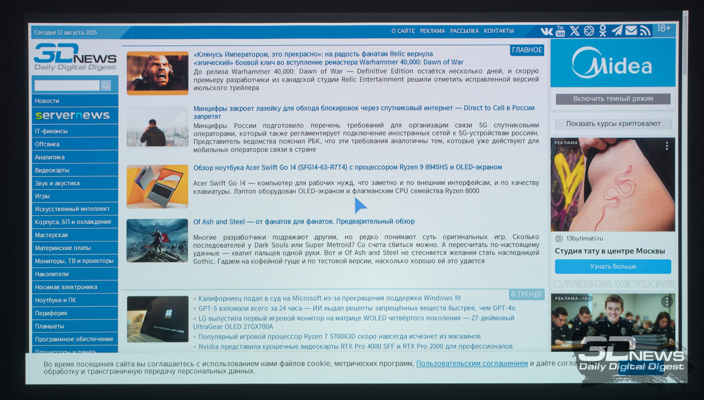
Task: Open the YouTube channel icon
Action: (560, 31)
